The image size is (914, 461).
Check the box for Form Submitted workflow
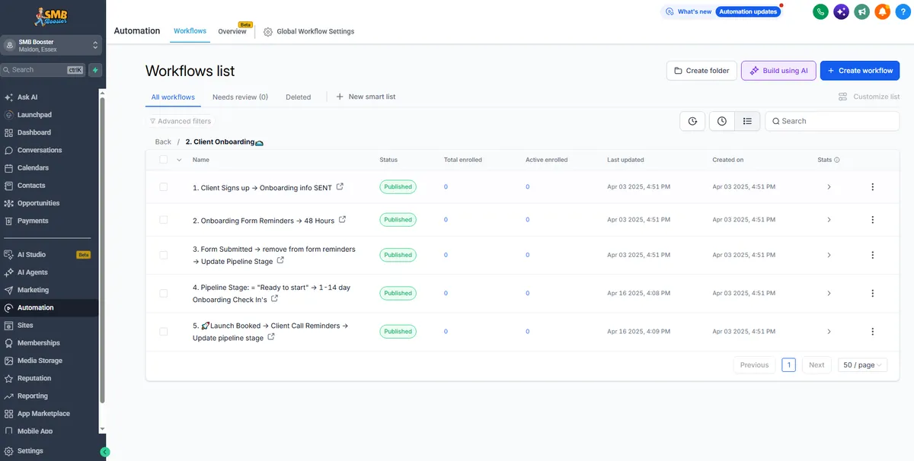[164, 255]
